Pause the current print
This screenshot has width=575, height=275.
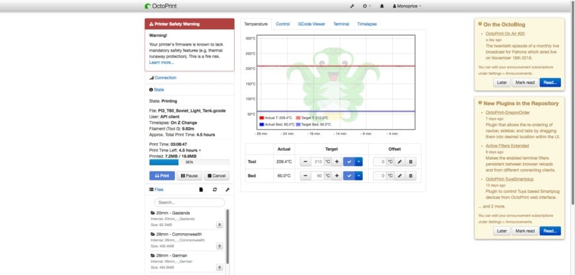[x=189, y=176]
